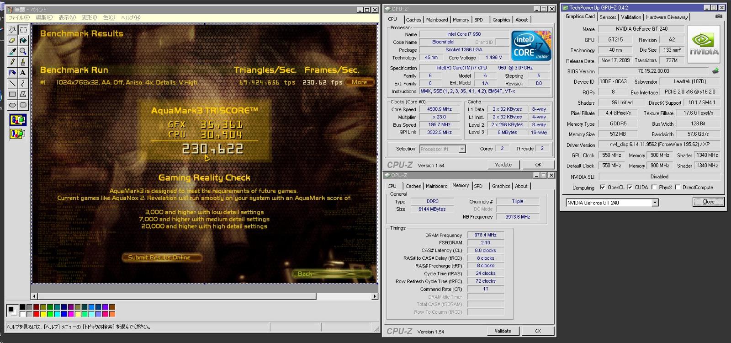This screenshot has height=343, width=731.
Task: Choose the Fill With Color bucket tool
Action: pos(23,40)
